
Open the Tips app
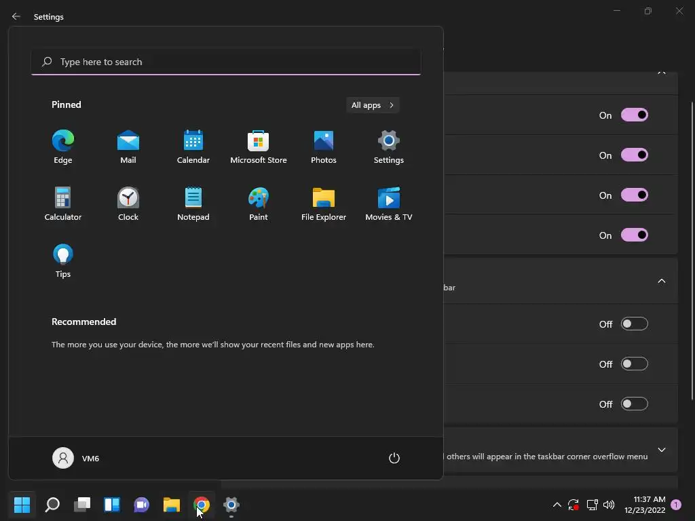coord(63,261)
